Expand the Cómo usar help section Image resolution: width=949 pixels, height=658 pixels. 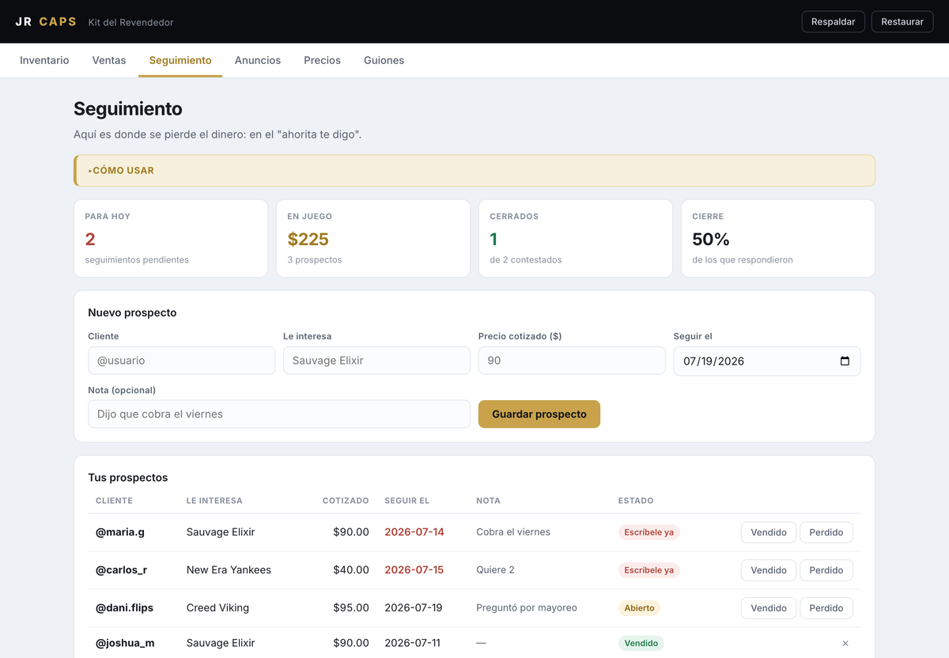point(121,170)
